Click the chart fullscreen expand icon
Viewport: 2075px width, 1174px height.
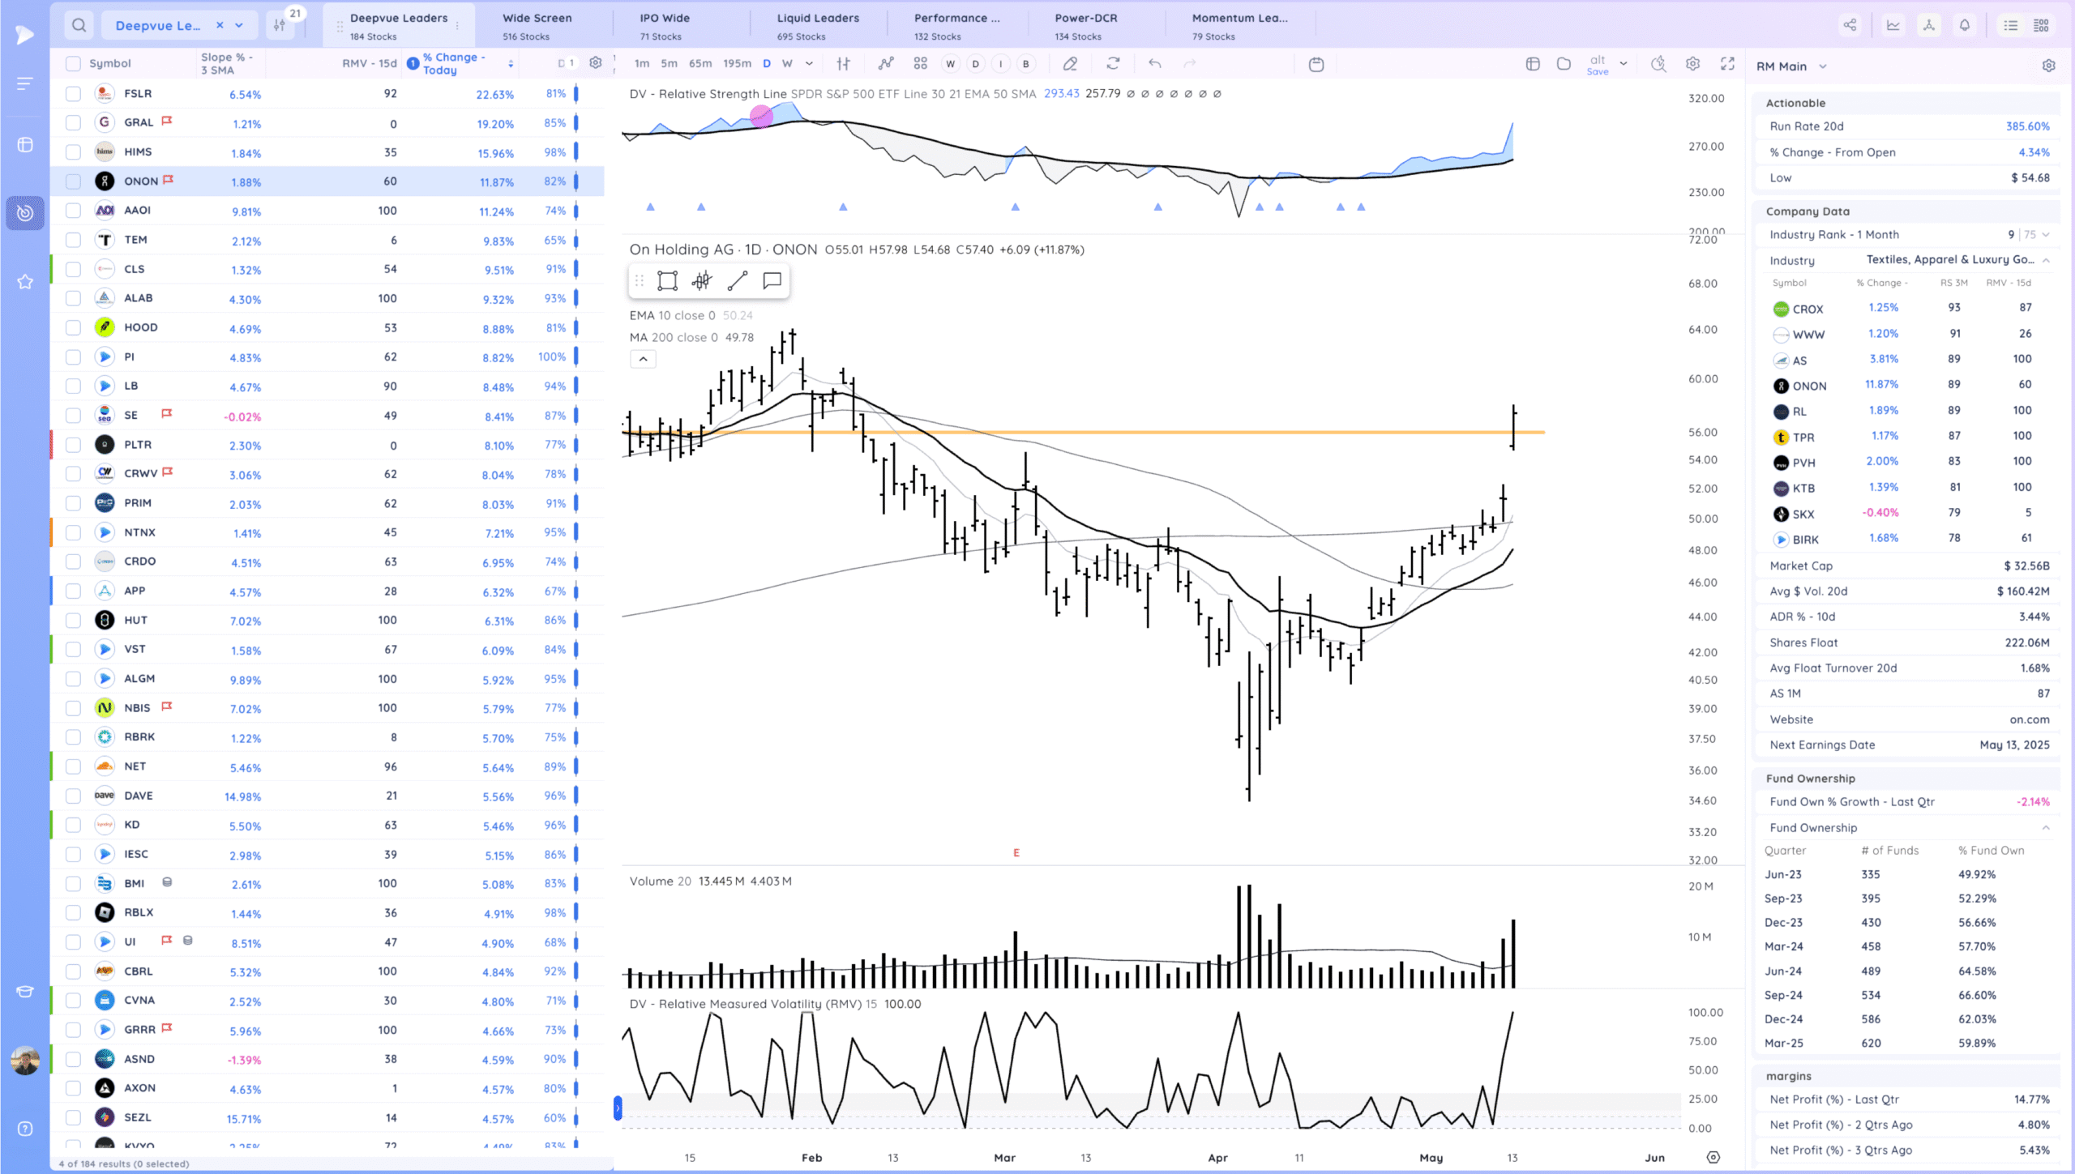(x=1727, y=64)
